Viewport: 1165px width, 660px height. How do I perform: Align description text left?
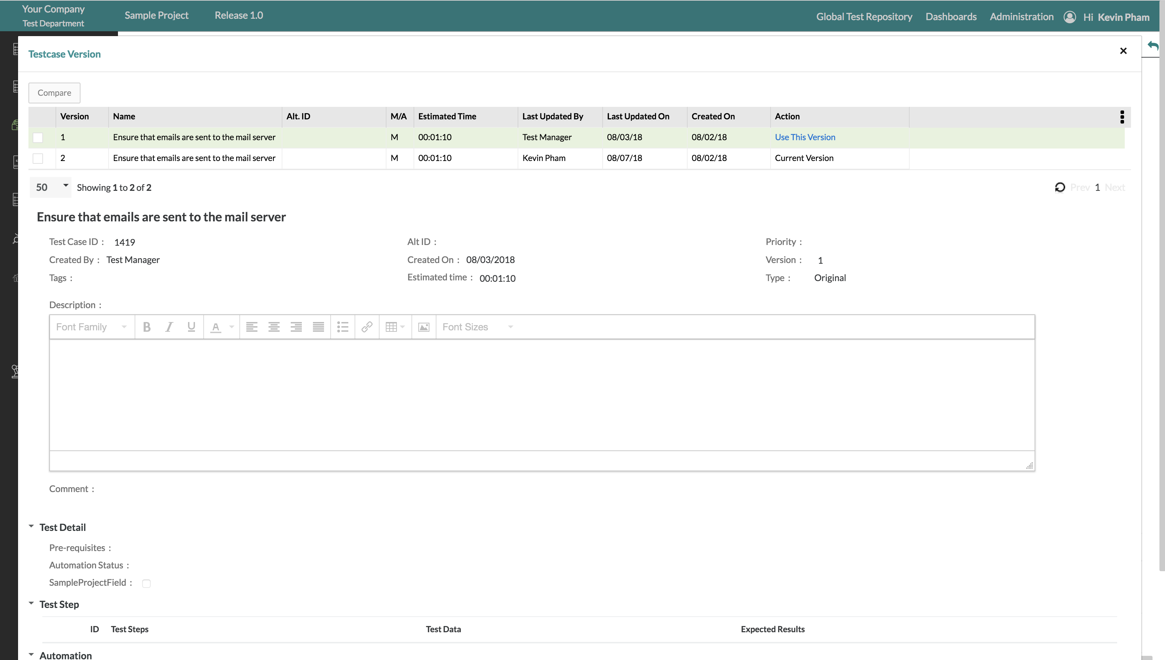252,327
